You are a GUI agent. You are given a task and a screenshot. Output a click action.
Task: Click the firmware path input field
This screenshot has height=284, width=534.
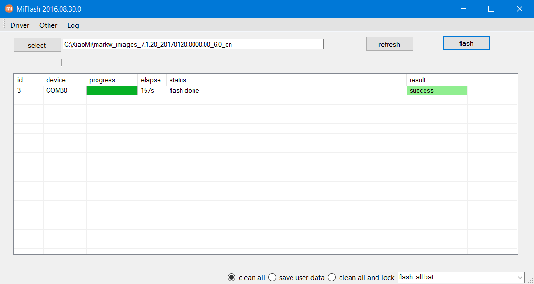[x=193, y=44]
